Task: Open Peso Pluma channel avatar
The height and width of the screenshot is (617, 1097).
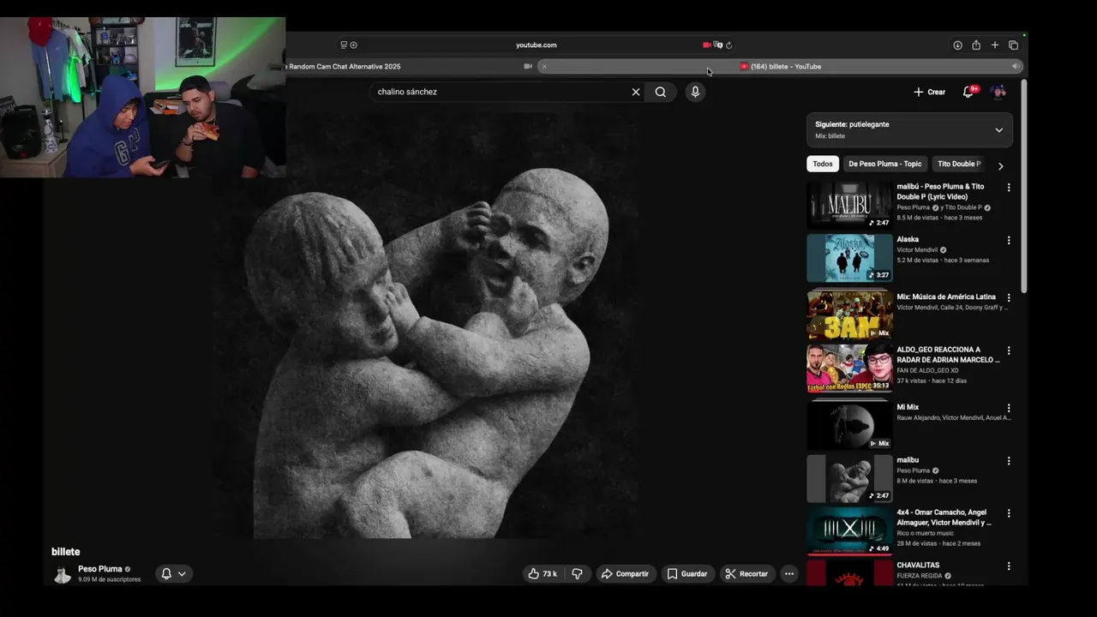Action: coord(63,574)
